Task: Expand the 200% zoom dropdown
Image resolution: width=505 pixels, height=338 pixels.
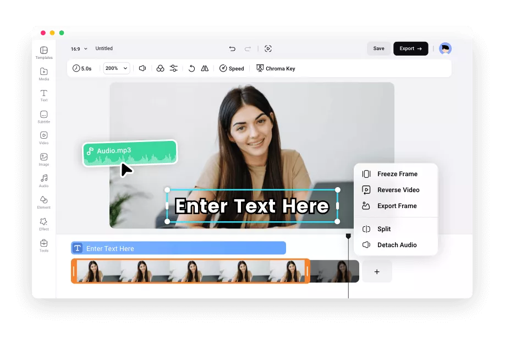Action: pos(116,68)
